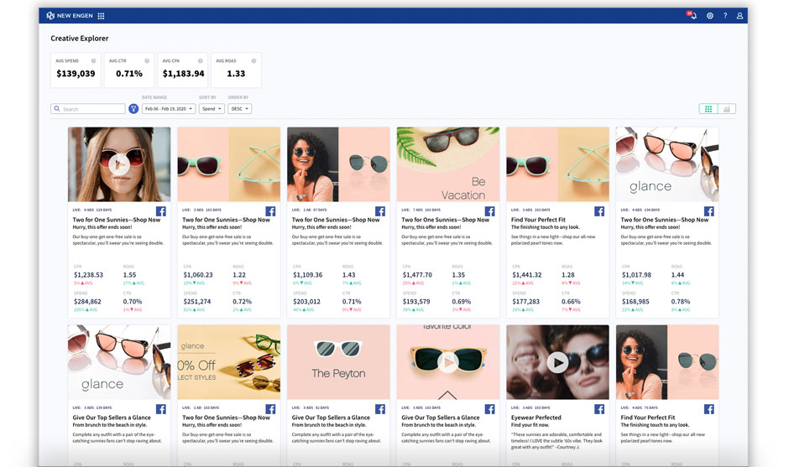Click the 1.55 ROAS value

pos(129,275)
